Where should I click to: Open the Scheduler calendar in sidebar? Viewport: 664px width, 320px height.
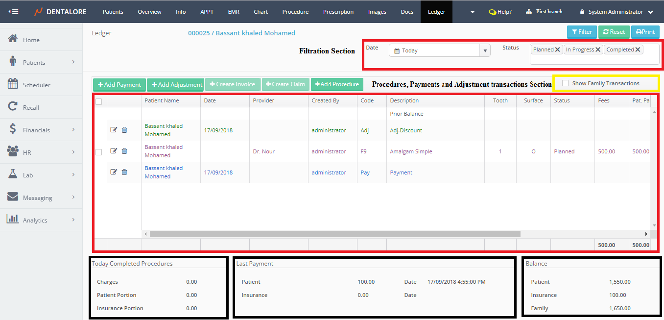[x=36, y=85]
